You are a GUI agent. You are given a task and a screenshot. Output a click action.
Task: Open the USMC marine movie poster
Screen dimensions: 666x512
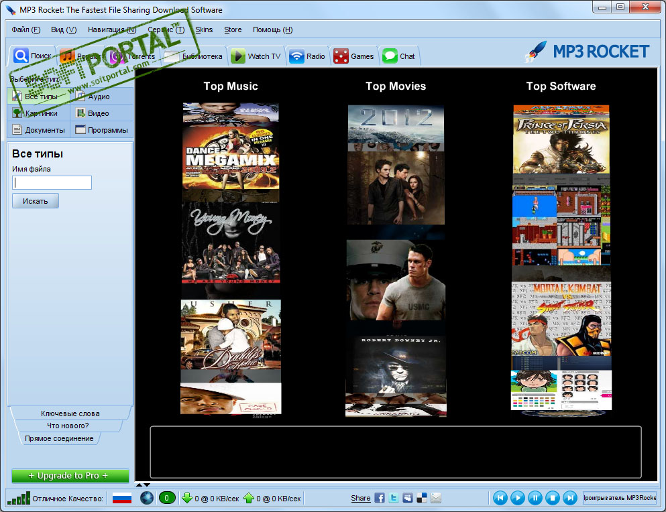click(396, 279)
